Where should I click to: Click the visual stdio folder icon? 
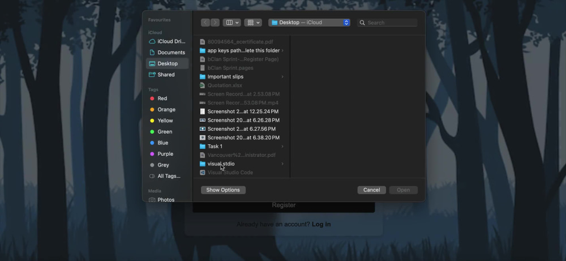(x=203, y=164)
